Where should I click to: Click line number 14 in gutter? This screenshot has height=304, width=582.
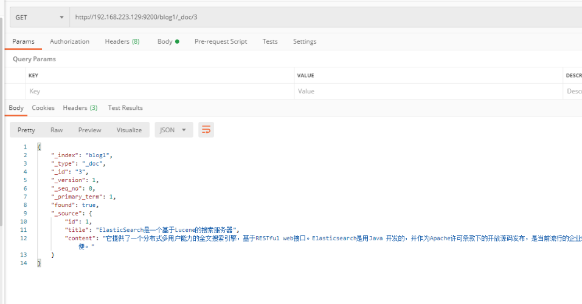tap(23, 263)
